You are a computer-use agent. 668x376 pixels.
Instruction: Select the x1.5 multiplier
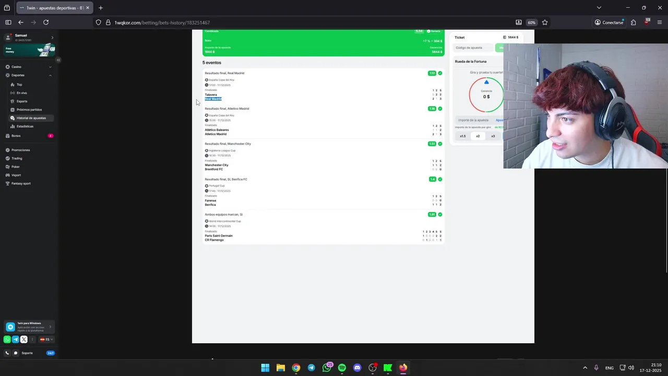pos(462,136)
